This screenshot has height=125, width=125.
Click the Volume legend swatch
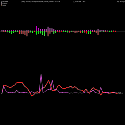click(x=1, y=3)
